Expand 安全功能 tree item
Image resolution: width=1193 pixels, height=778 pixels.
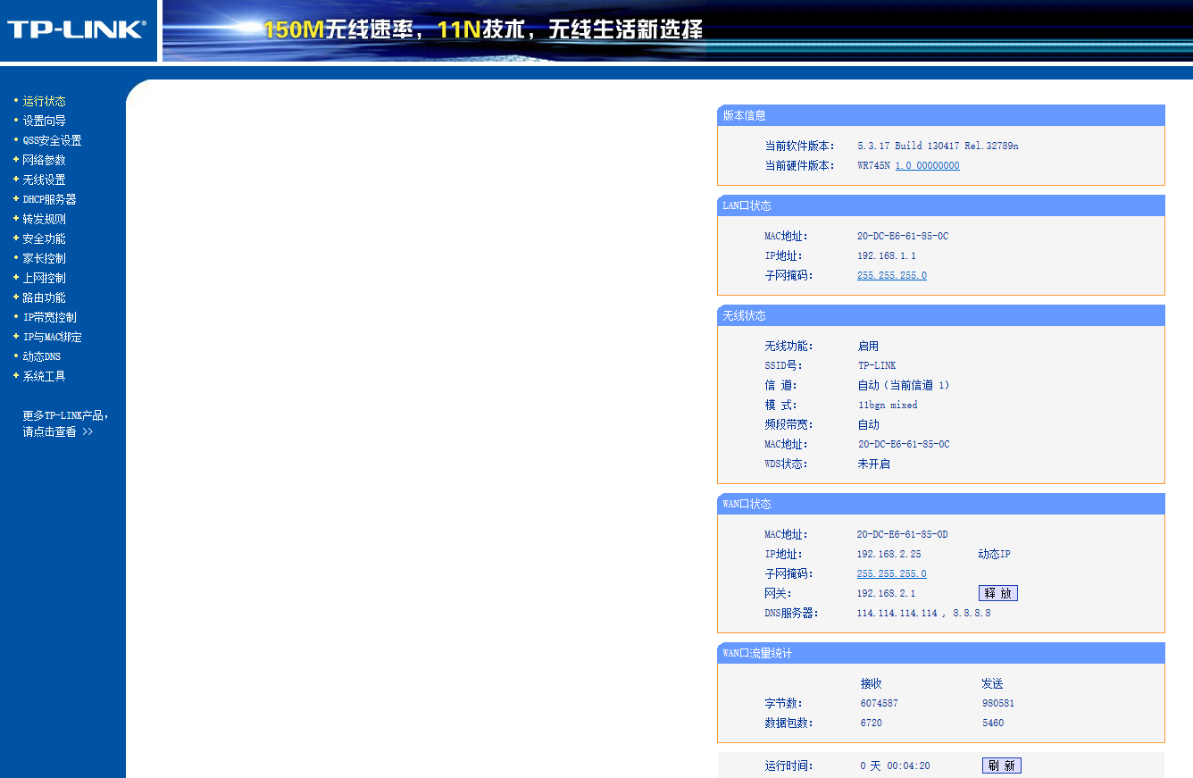tap(45, 238)
